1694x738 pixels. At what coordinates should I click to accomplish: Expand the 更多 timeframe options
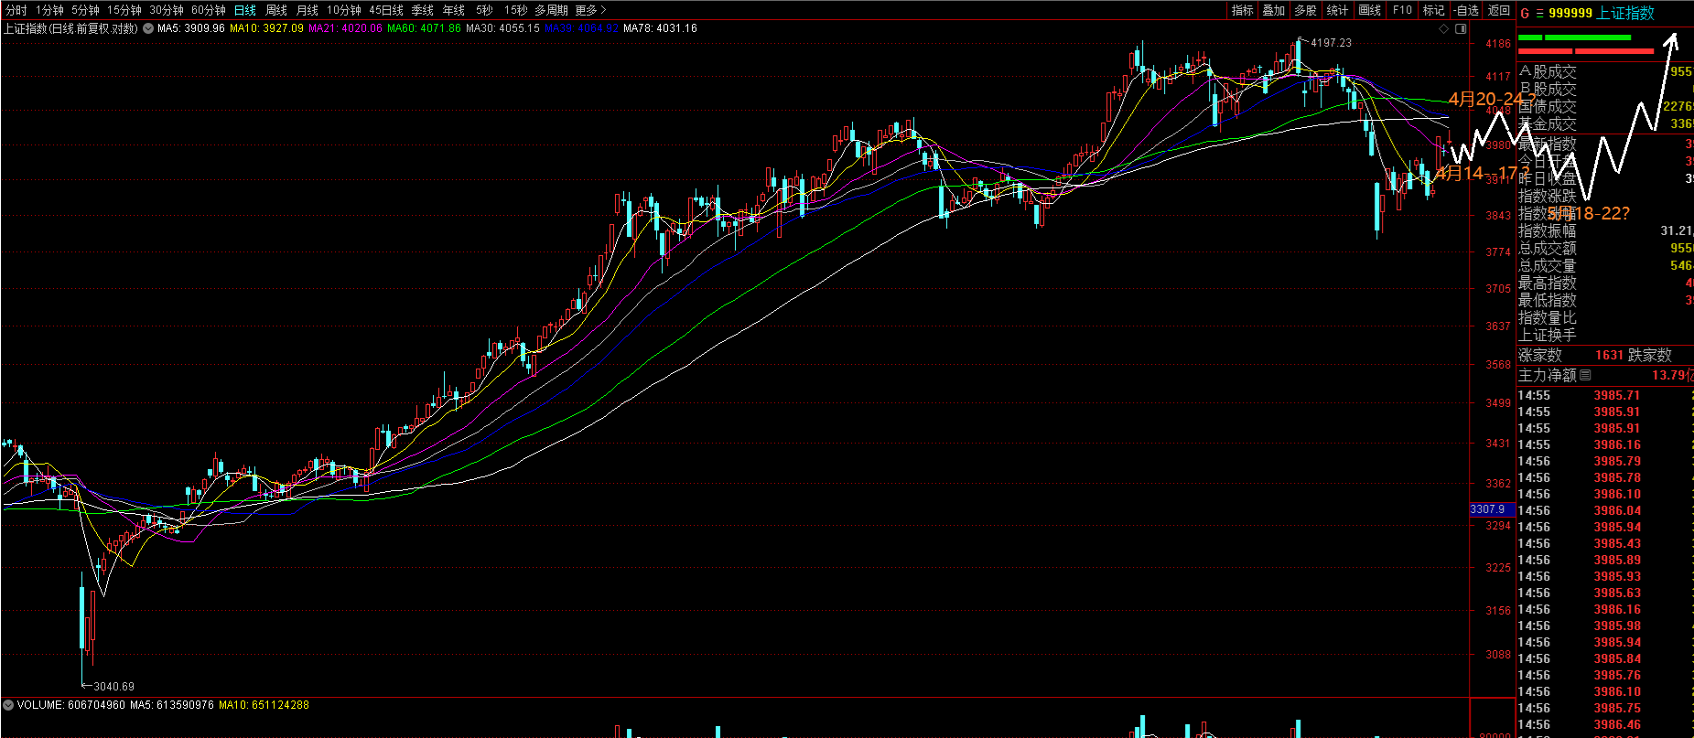590,10
